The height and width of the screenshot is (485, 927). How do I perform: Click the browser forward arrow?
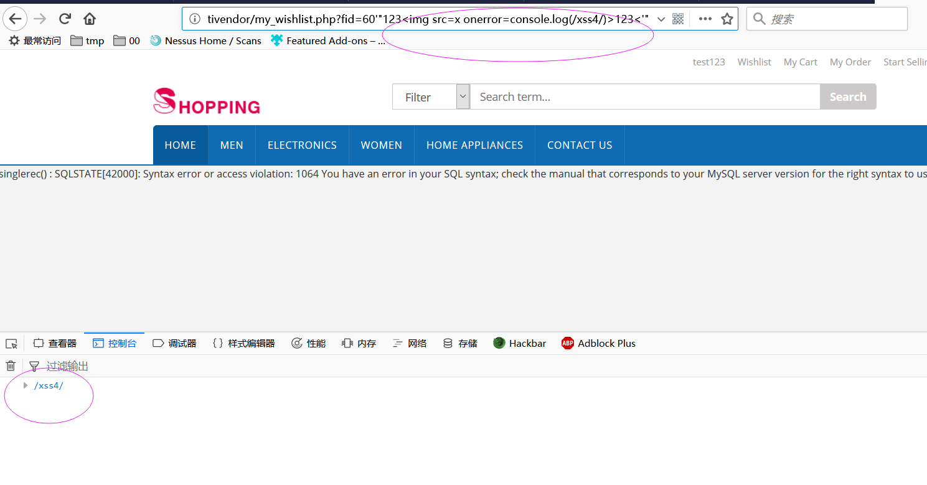[x=40, y=19]
